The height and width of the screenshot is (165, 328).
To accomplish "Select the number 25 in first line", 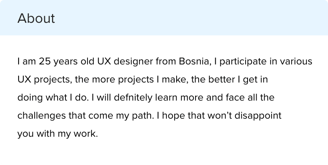I will point(45,61).
